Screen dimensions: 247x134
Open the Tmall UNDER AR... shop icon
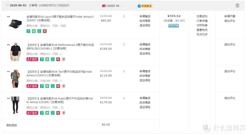coord(104,6)
